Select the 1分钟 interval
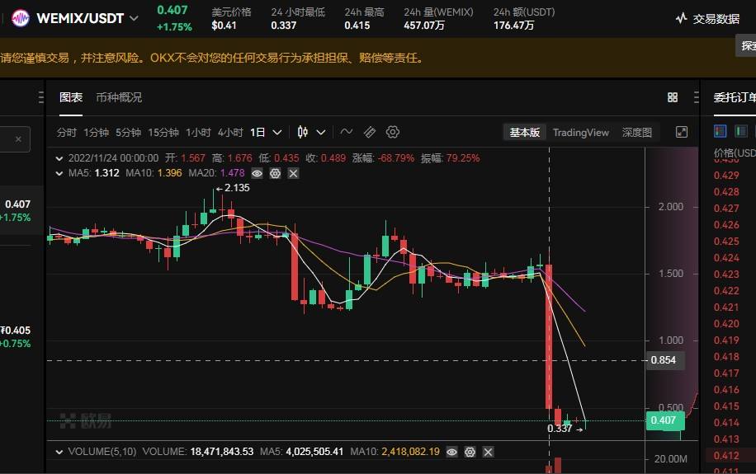Viewport: 756px width, 474px height. tap(96, 133)
